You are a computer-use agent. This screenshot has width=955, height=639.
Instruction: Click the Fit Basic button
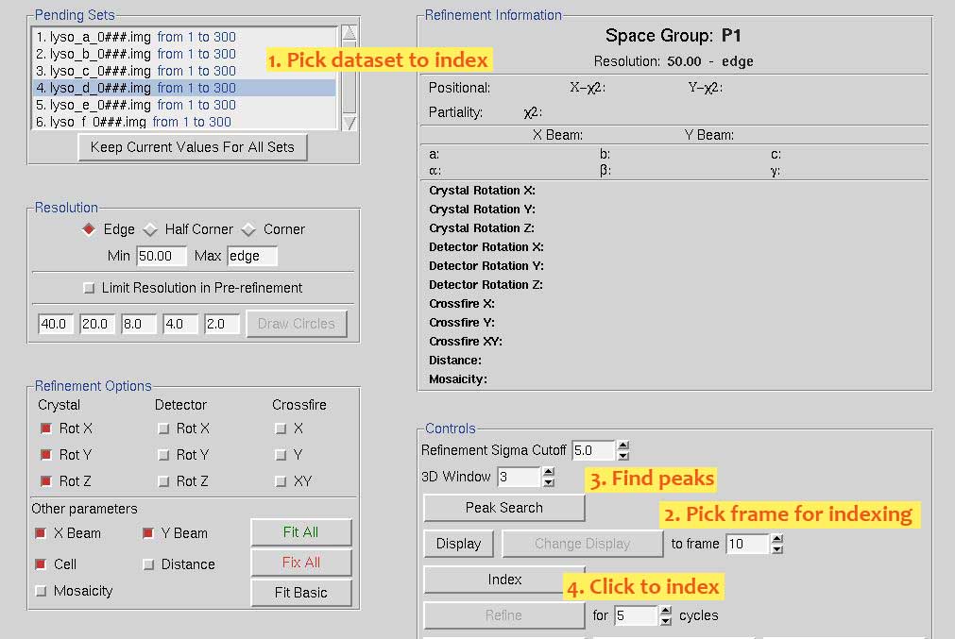(x=300, y=593)
